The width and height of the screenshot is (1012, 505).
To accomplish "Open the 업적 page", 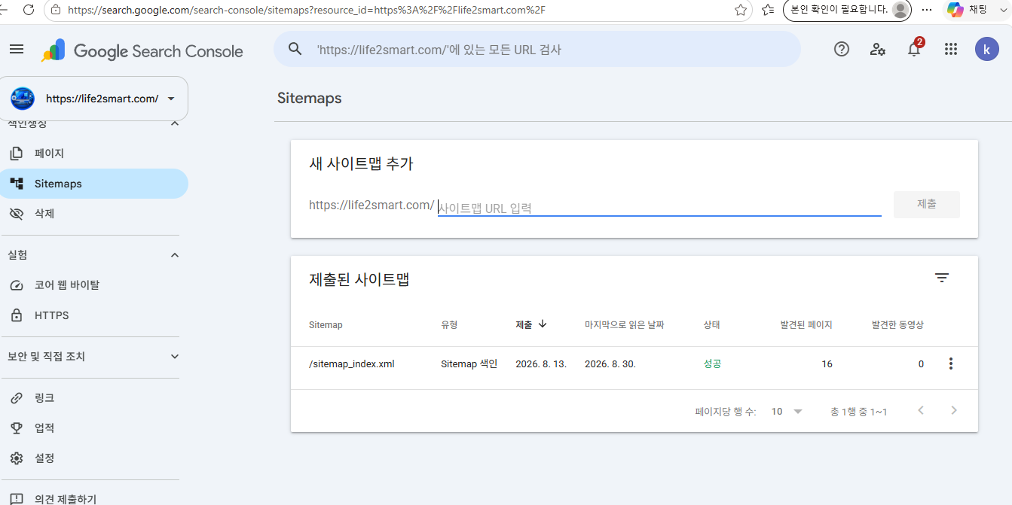I will point(94,428).
